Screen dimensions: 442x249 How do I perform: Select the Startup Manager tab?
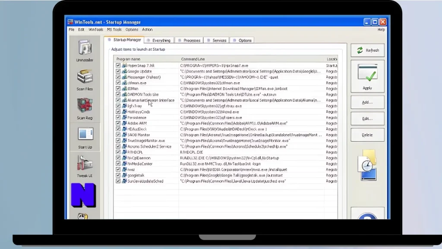(124, 40)
